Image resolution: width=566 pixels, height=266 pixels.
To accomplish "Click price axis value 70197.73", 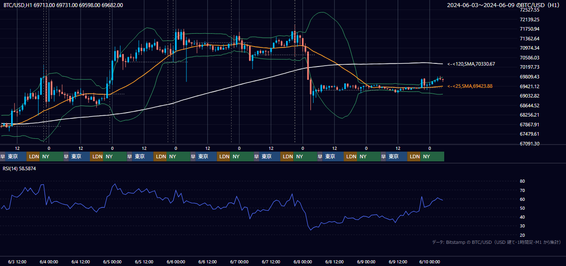I will 530,67.
